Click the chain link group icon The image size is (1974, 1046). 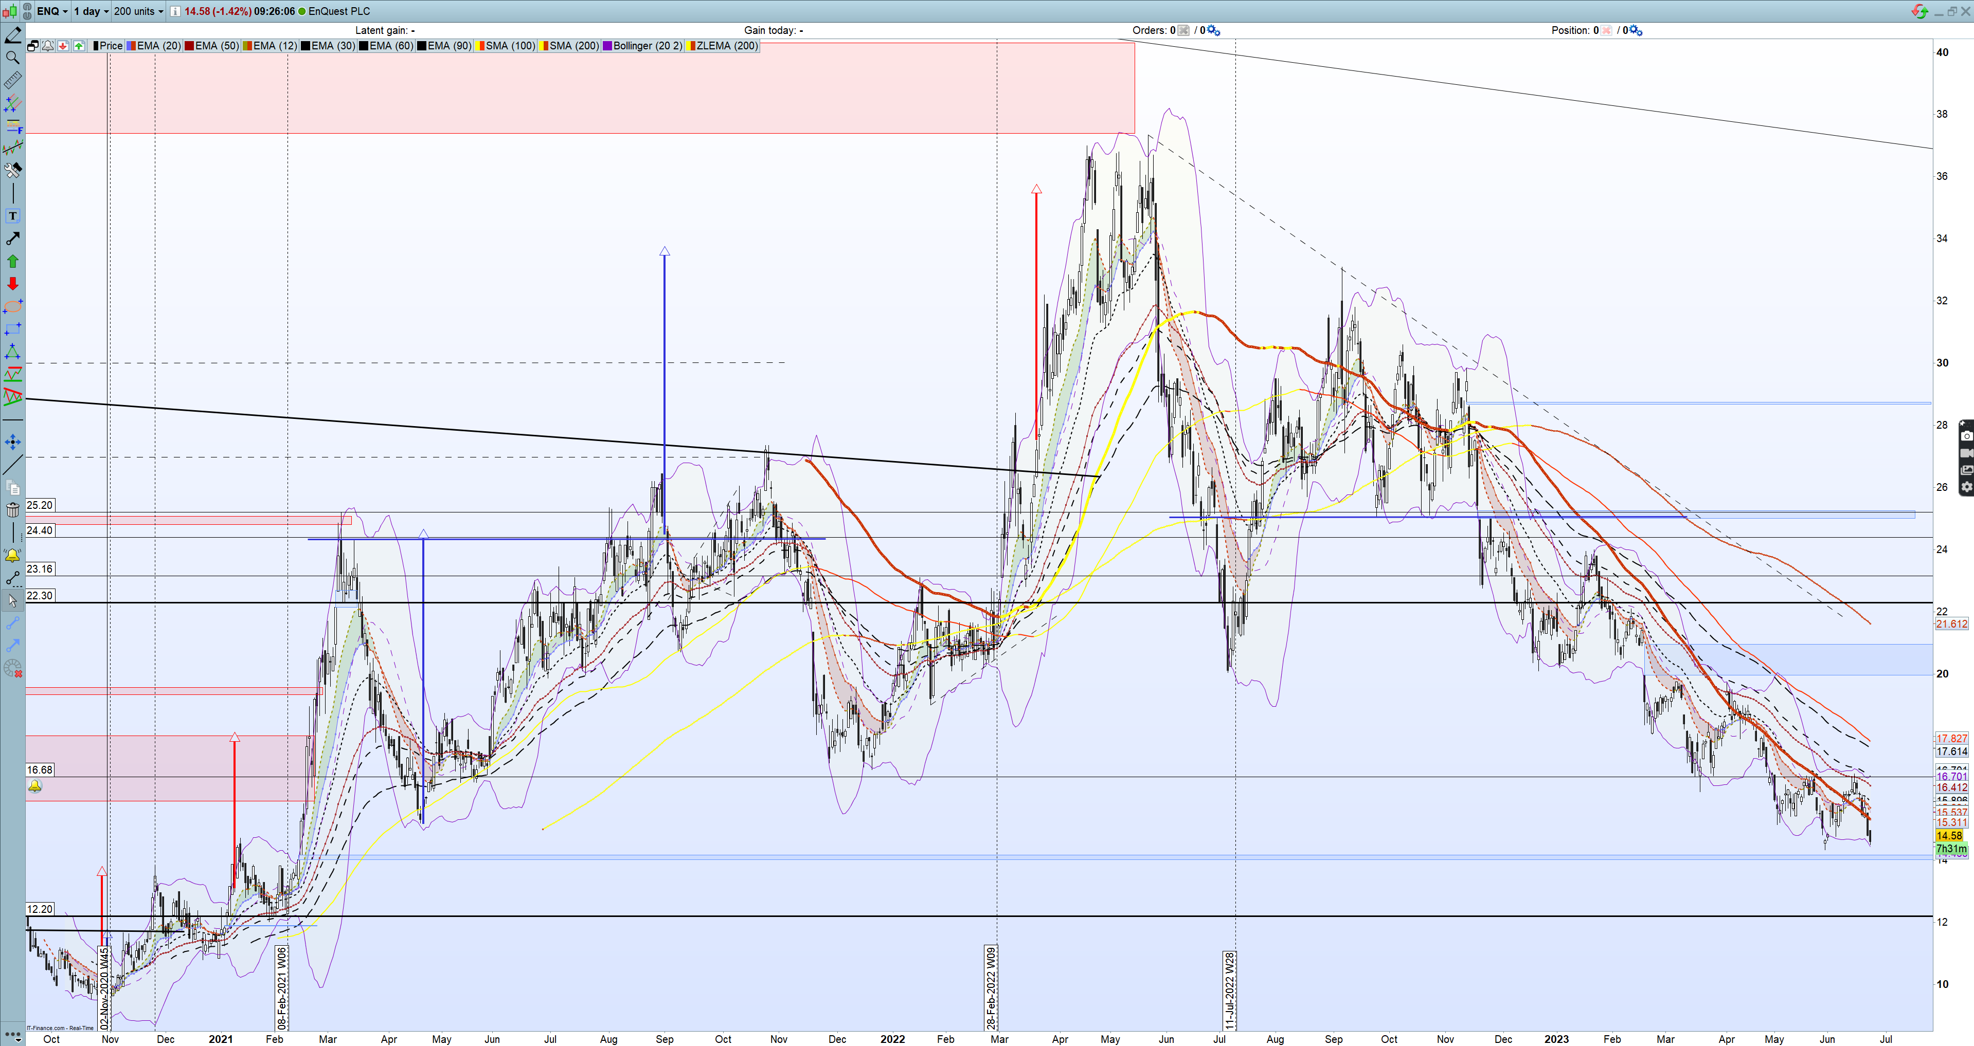coord(27,11)
